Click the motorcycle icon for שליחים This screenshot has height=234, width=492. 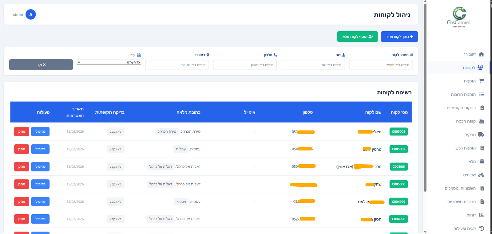click(x=481, y=175)
